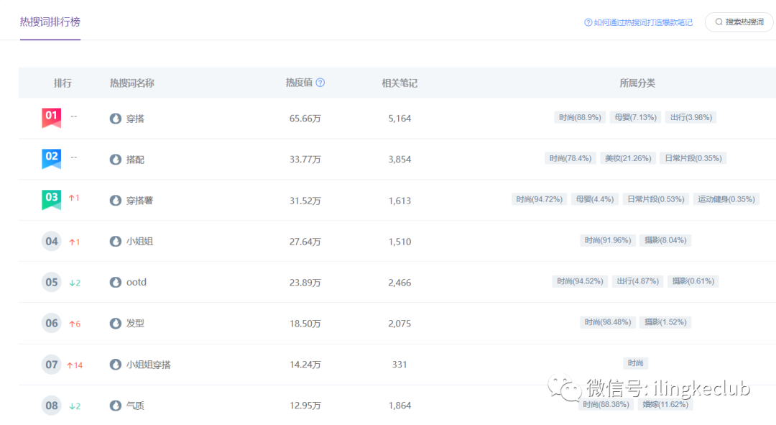Click the 摄影(8.04%) tag in 小姐姐 row
The width and height of the screenshot is (776, 425).
(x=665, y=240)
